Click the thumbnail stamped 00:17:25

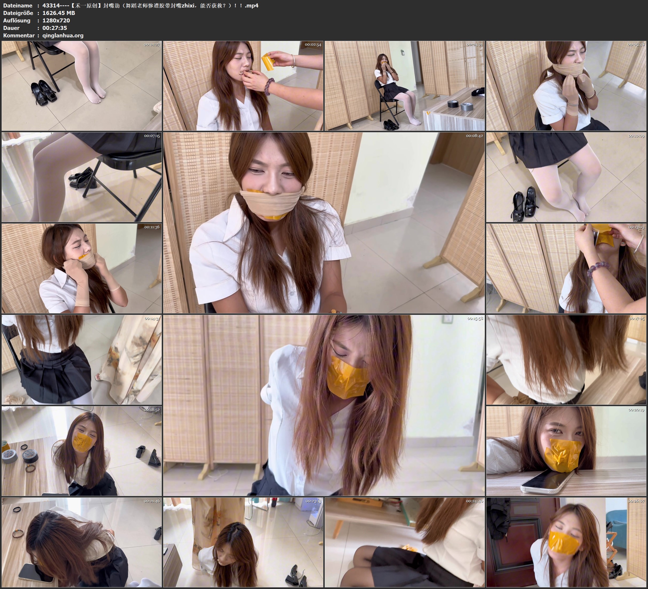(x=566, y=360)
